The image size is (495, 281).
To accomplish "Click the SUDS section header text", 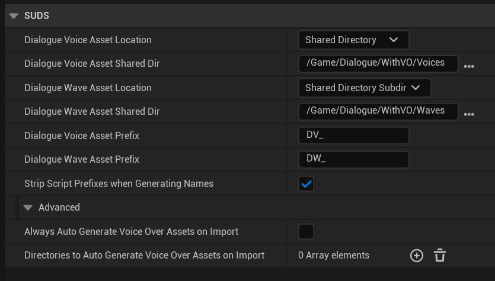I will coord(37,16).
